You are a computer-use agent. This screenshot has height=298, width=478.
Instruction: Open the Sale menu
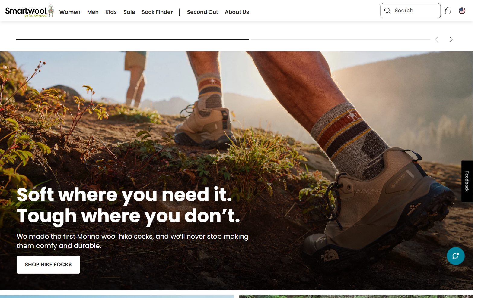pos(129,12)
